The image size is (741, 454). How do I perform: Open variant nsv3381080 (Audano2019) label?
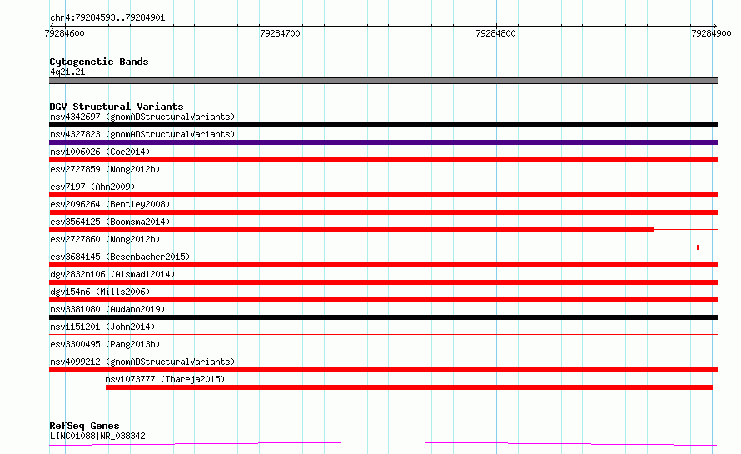click(x=107, y=309)
